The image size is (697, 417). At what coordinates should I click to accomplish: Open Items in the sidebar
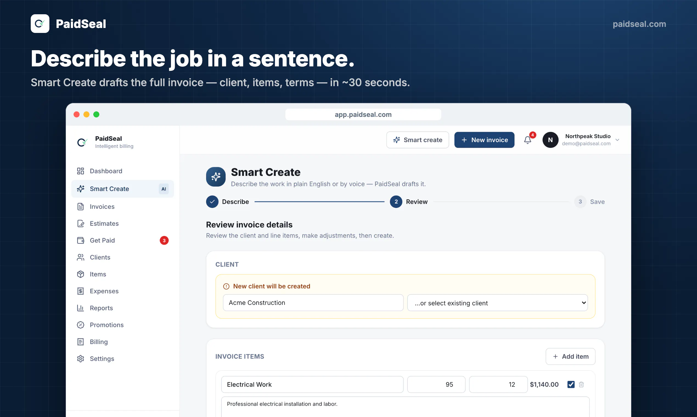pos(123,274)
